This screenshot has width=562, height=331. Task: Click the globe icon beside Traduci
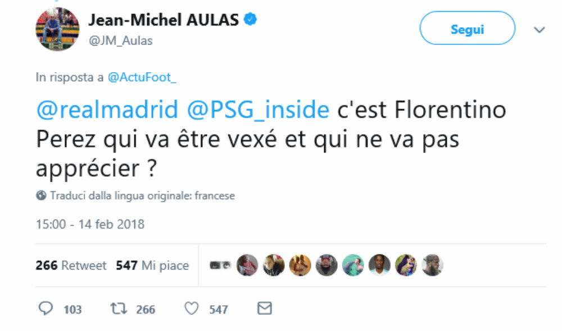[x=41, y=196]
